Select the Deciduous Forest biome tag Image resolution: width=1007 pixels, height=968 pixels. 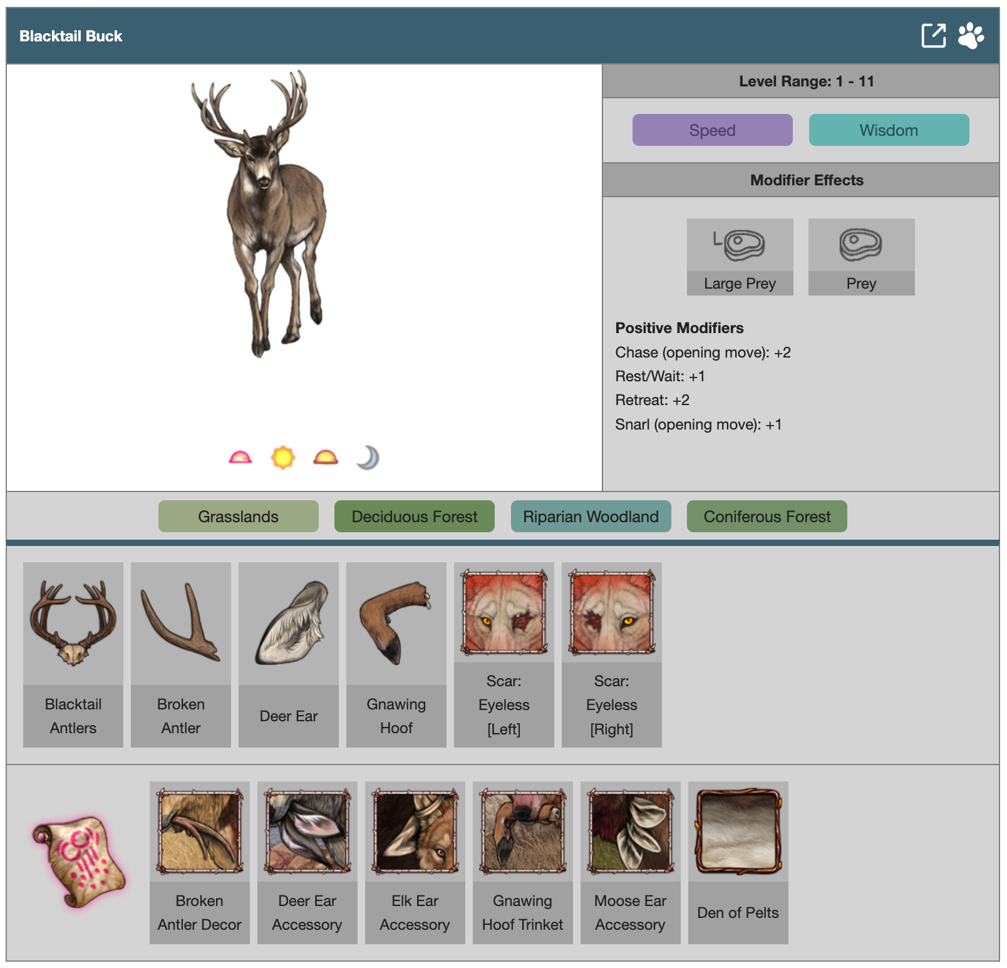[414, 517]
